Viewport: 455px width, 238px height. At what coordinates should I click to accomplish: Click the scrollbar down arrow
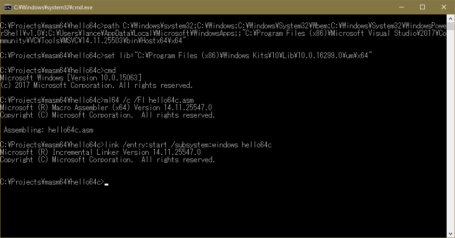click(450, 233)
